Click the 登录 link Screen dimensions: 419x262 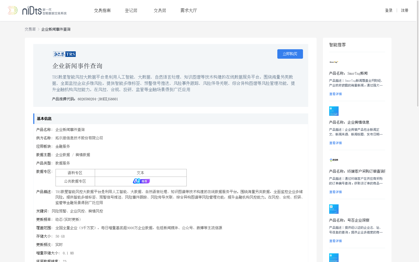(389, 10)
